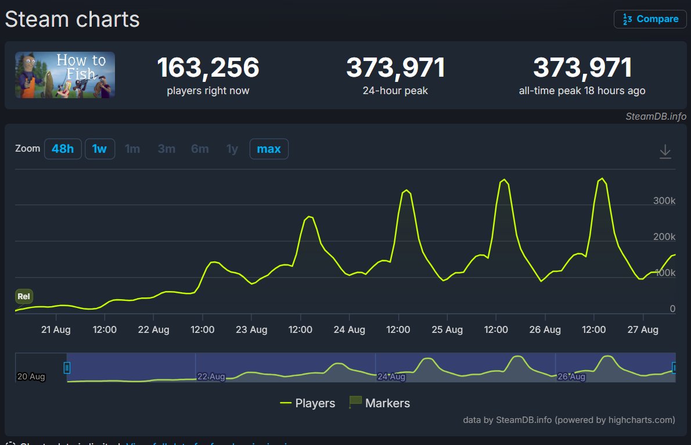Select the disabled 1y zoom option
Screen dimensions: 691x445
tap(232, 149)
